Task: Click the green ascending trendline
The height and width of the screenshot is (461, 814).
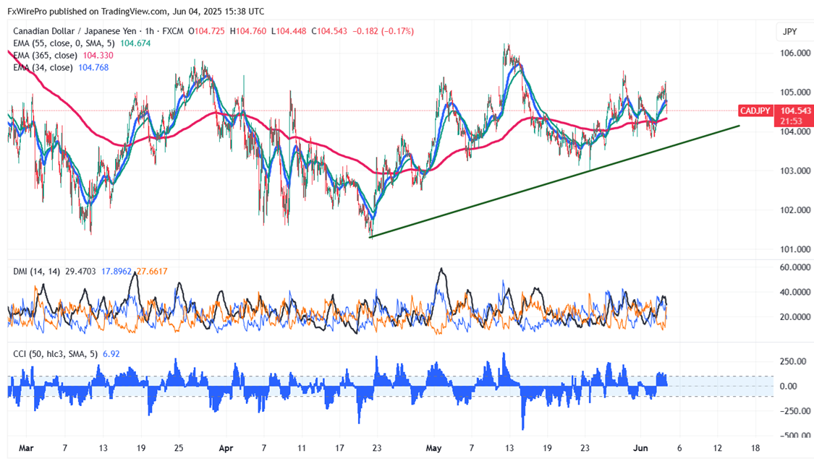Action: [x=554, y=181]
